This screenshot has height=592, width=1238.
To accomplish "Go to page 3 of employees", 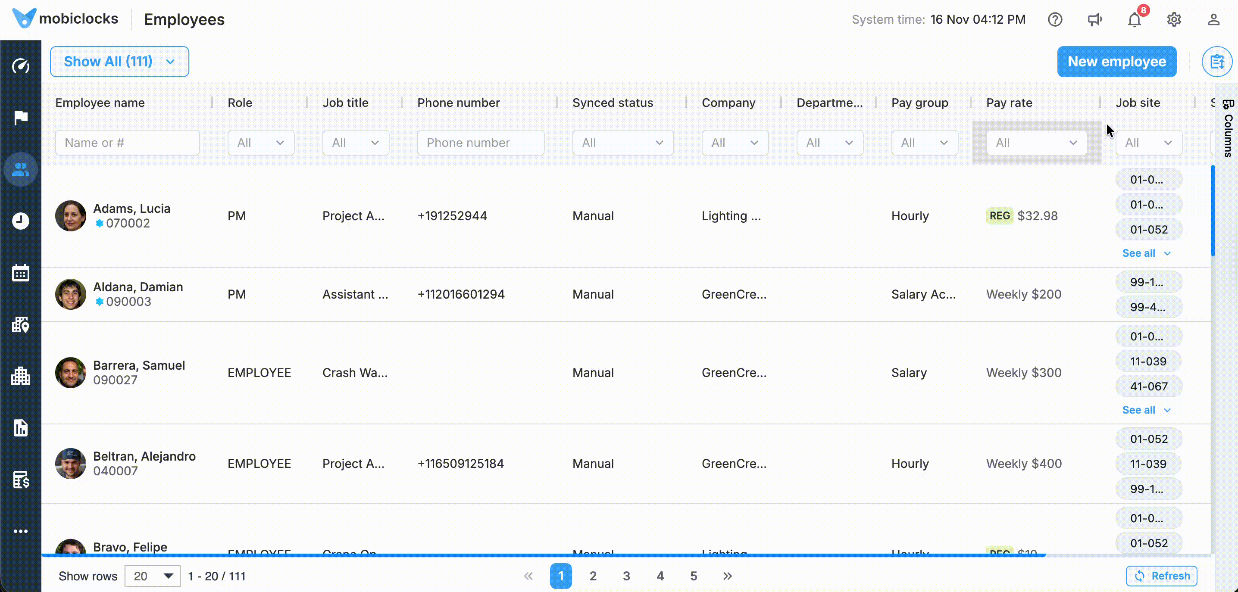I will click(626, 576).
